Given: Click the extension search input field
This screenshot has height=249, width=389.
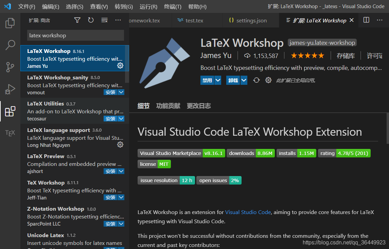Looking at the screenshot, I should point(75,35).
